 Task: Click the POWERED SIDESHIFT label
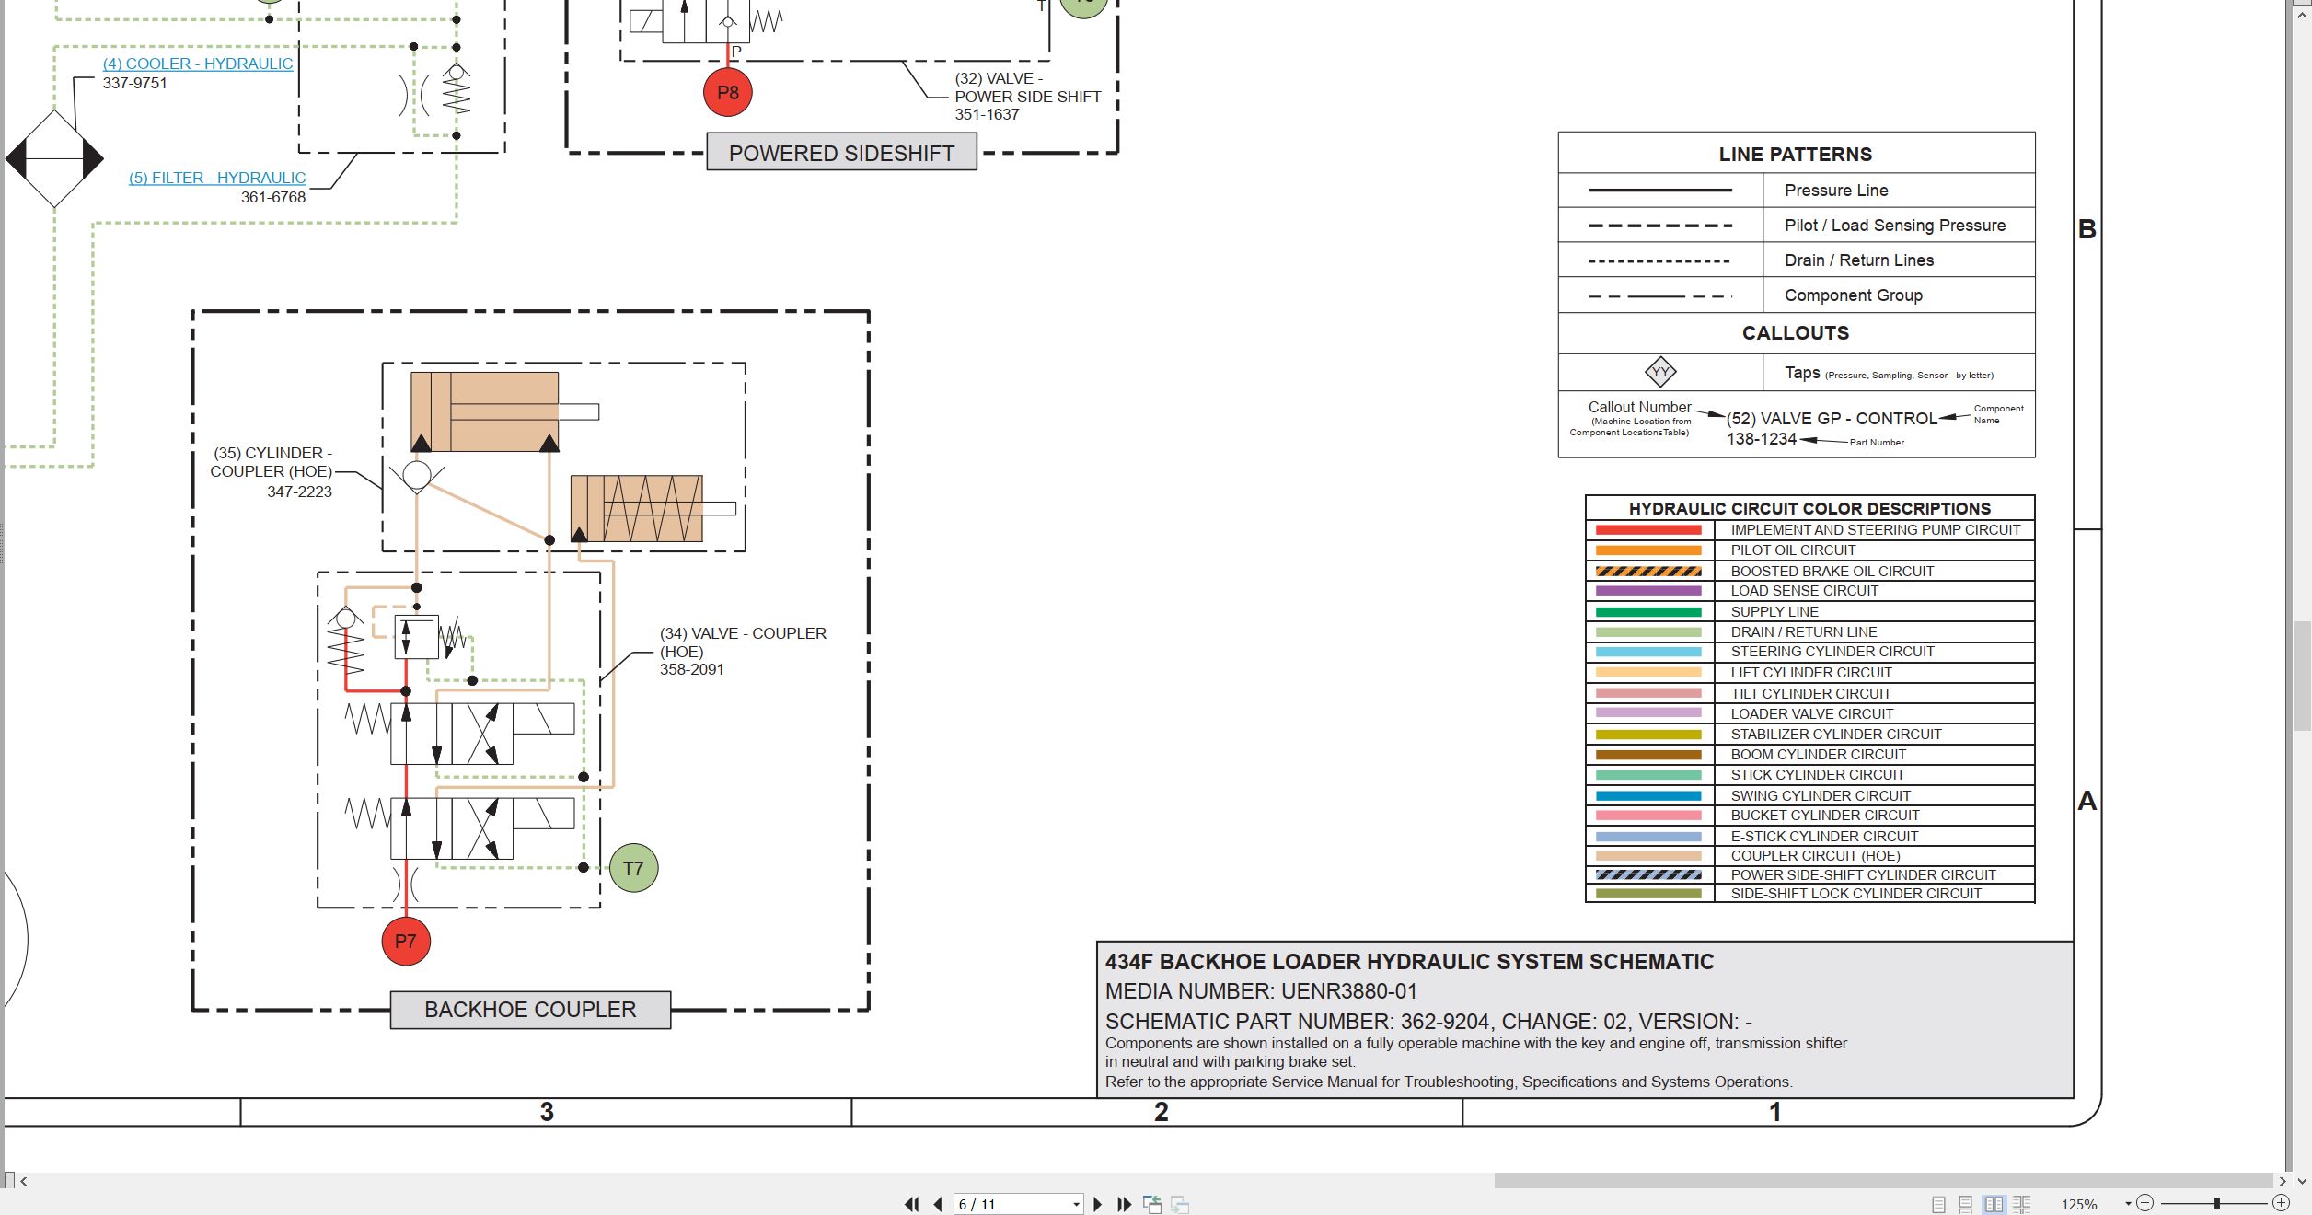841,153
